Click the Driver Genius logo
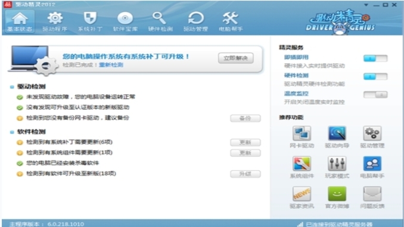 [x=340, y=22]
